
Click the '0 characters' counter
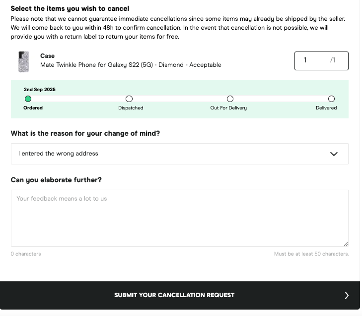26,254
